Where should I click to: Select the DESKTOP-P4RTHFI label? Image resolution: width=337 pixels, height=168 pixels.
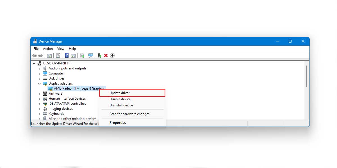57,63
